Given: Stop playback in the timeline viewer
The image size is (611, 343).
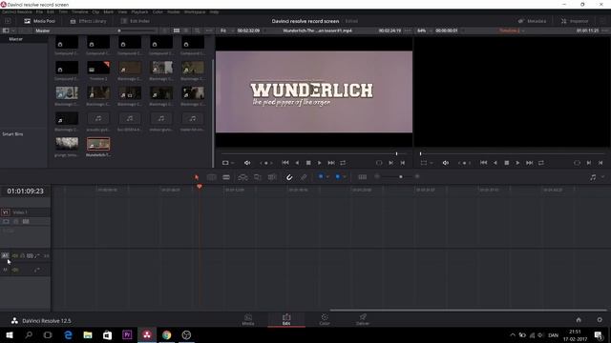Looking at the screenshot, I should pos(507,163).
